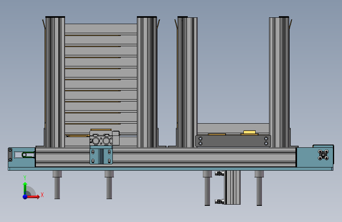Image resolution: width=342 pixels, height=222 pixels.
Task: Click the red X axis arrow of triad
Action: [x=33, y=197]
